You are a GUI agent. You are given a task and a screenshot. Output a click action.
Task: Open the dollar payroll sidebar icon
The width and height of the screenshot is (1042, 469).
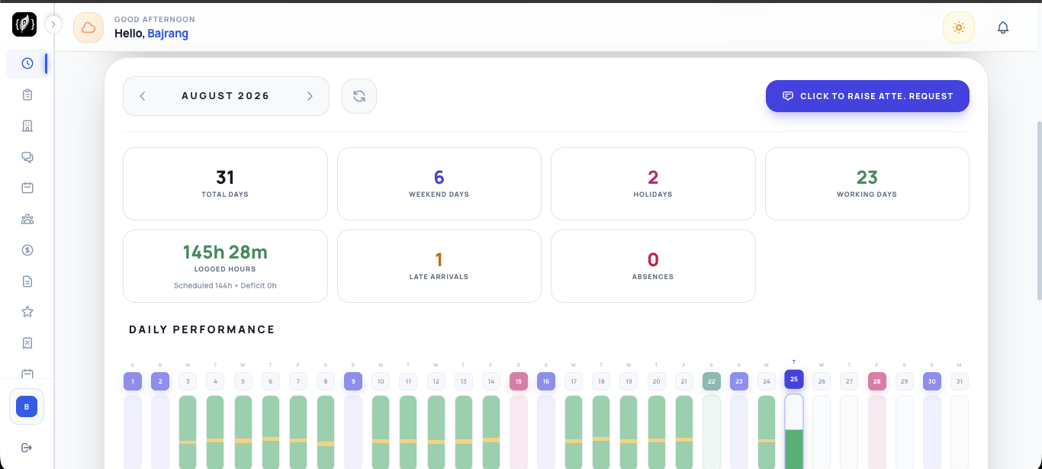point(27,250)
